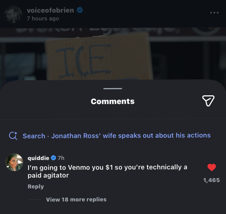The width and height of the screenshot is (226, 214).
Task: Expand "View 18 more replies"
Action: [x=76, y=199]
